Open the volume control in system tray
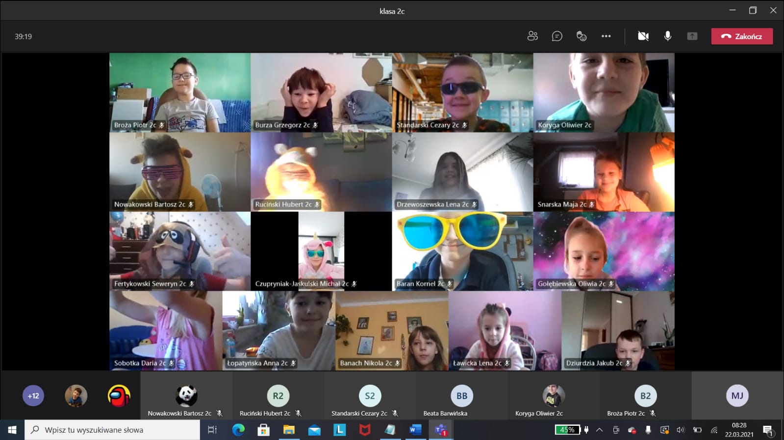 point(681,430)
